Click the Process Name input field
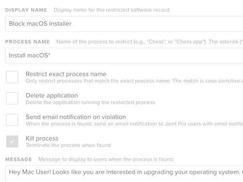 coord(124,56)
